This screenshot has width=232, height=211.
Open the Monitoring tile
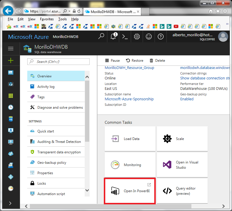tap(130, 165)
